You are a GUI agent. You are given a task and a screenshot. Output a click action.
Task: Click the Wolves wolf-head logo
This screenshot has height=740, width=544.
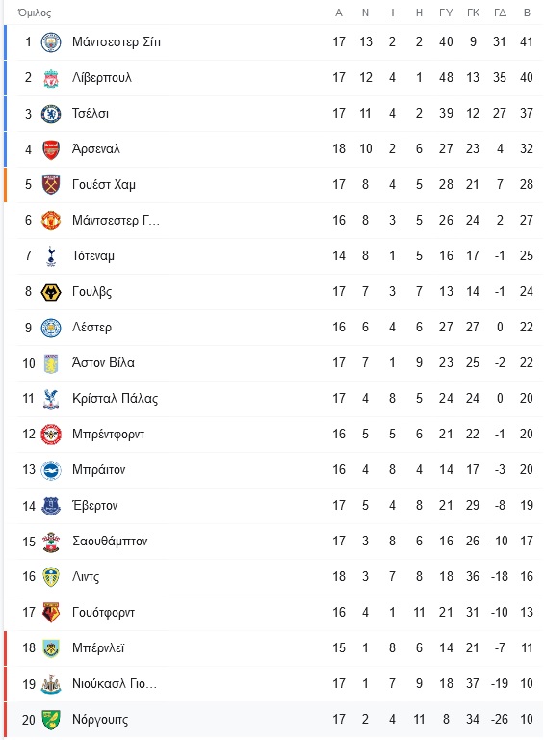[51, 292]
